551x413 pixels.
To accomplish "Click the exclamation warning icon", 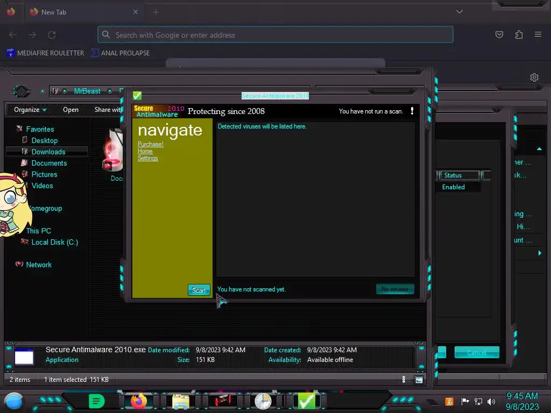I will coord(412,111).
